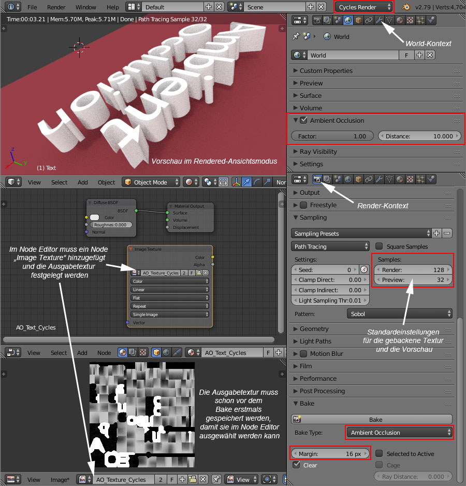Click the Diffuse BSDF white color swatch
The width and height of the screenshot is (466, 486).
click(x=94, y=217)
